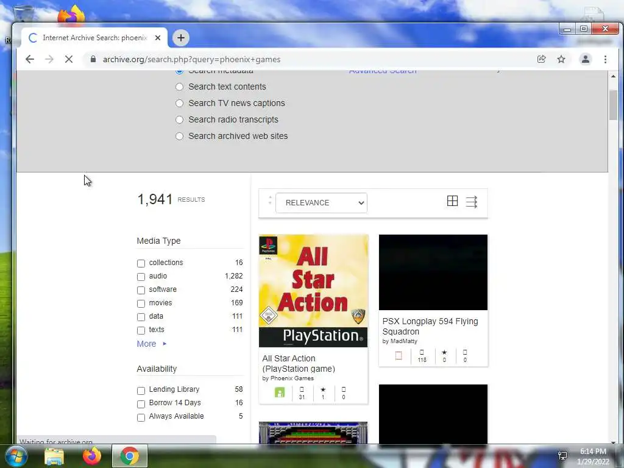Check the collections media type filter
The width and height of the screenshot is (624, 468).
pos(141,263)
